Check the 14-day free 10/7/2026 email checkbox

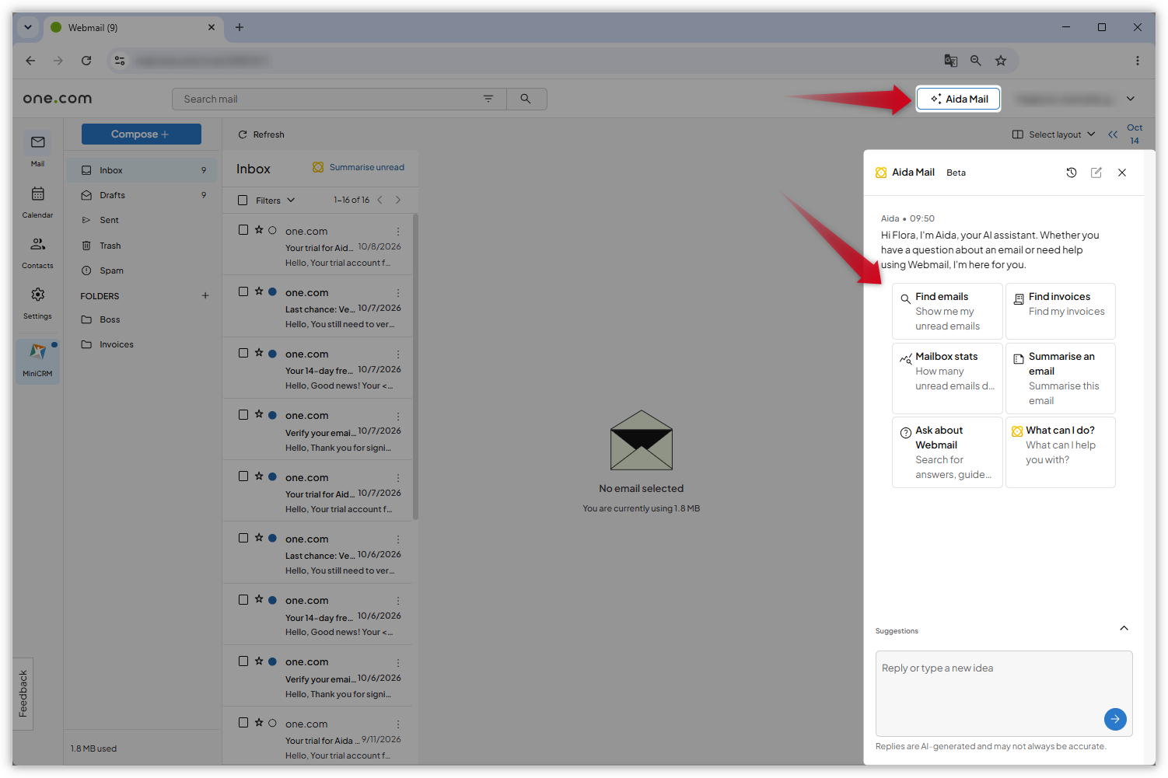(243, 353)
